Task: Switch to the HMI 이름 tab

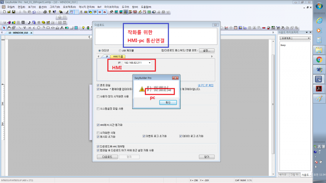Action: (118, 56)
